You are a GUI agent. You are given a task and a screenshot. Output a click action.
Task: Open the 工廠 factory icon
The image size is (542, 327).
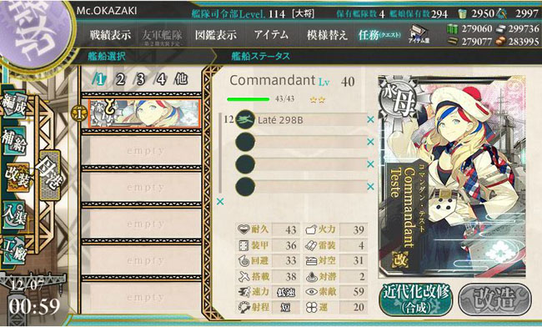pyautogui.click(x=14, y=251)
